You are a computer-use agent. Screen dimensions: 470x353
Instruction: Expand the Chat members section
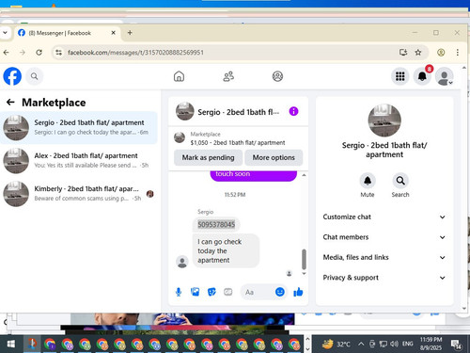point(384,237)
